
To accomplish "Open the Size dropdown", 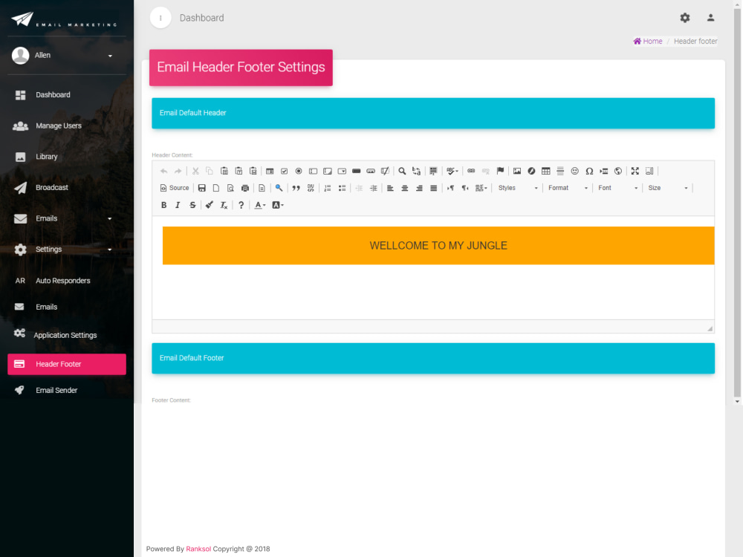I will point(668,188).
